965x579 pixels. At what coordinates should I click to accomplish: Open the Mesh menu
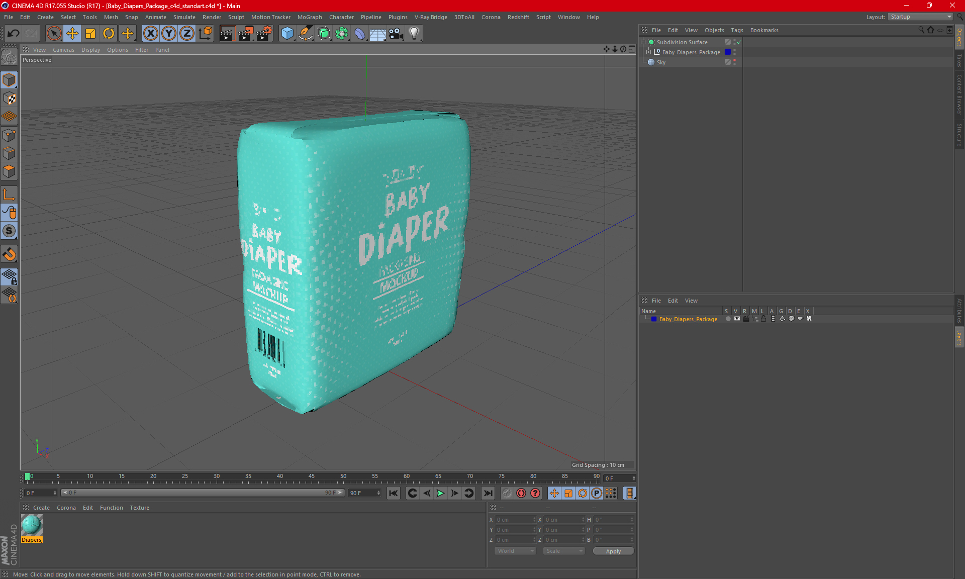point(111,17)
